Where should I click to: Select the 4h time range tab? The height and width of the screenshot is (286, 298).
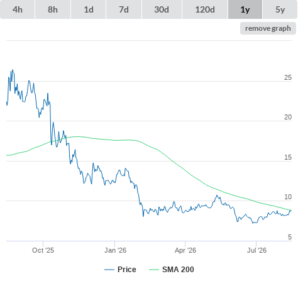click(x=18, y=9)
